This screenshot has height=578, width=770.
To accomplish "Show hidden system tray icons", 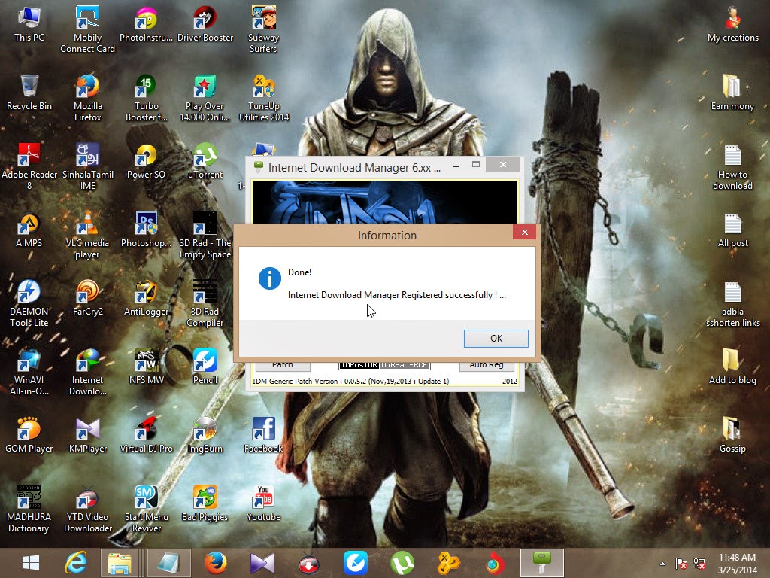I will pyautogui.click(x=662, y=564).
